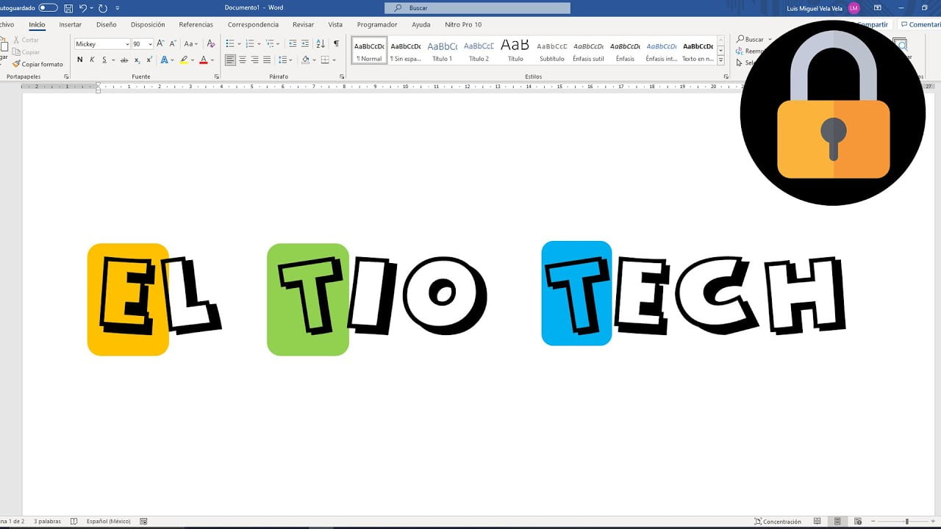The image size is (941, 529).
Task: Redo the last action
Action: click(x=102, y=8)
